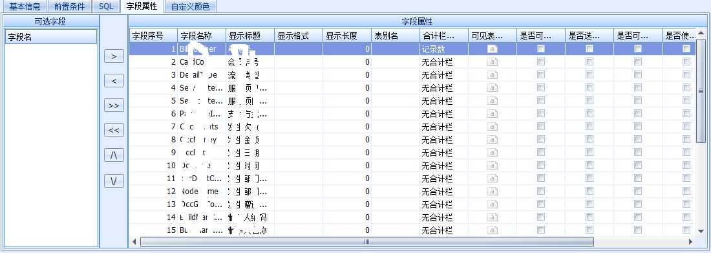
Task: Click the 显示标题 column header
Action: 250,36
